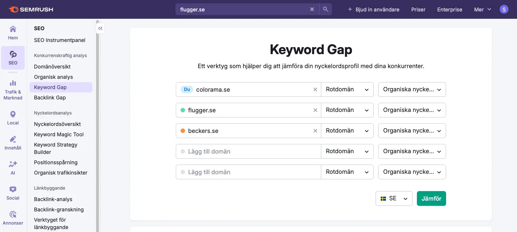Screen dimensions: 517x232
Task: Open Organiska nyckelord dropdown in last row
Action: pos(412,172)
